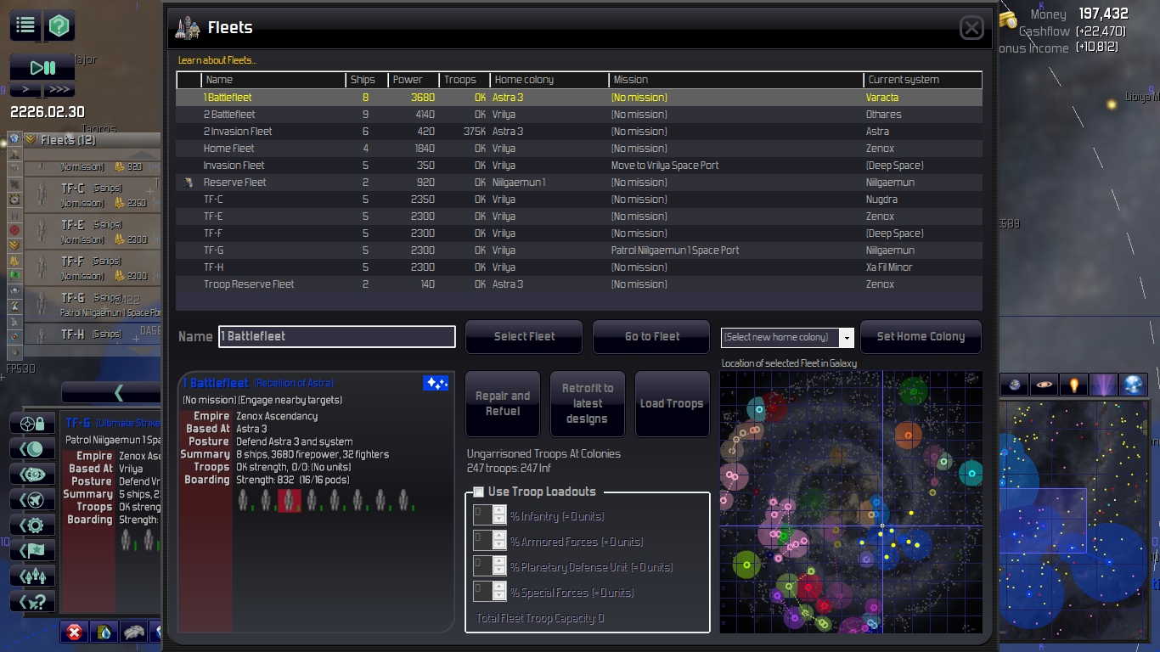Sort fleets by the Power column header
The width and height of the screenshot is (1160, 652).
(x=414, y=80)
